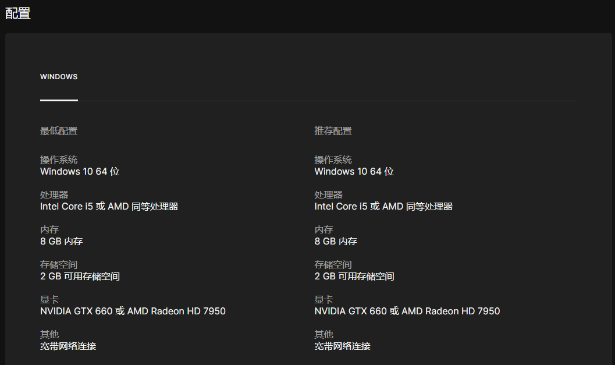This screenshot has width=615, height=365.
Task: Click Windows 10 64 位 under 最低配置
Action: (x=80, y=172)
